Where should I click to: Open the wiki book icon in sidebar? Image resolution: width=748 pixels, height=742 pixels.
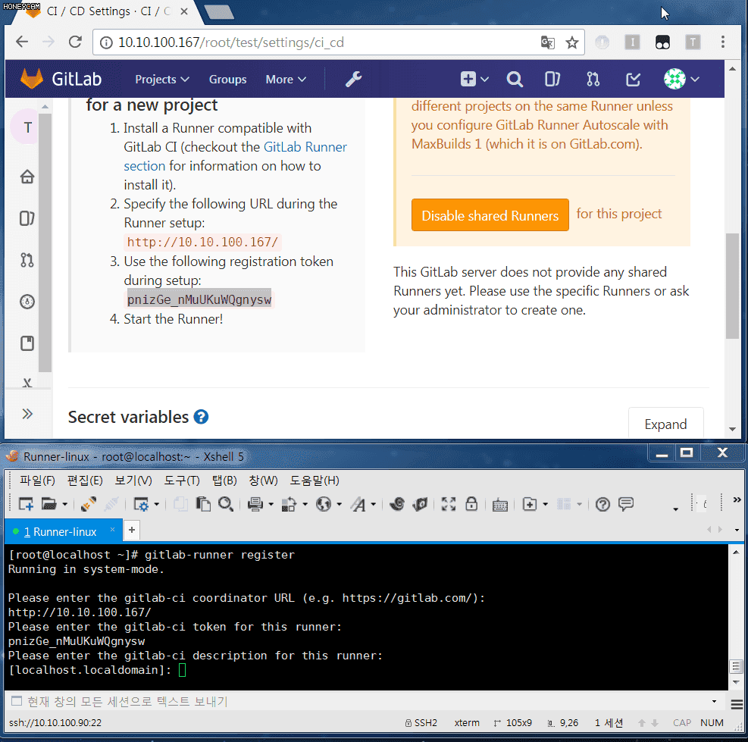pyautogui.click(x=27, y=343)
